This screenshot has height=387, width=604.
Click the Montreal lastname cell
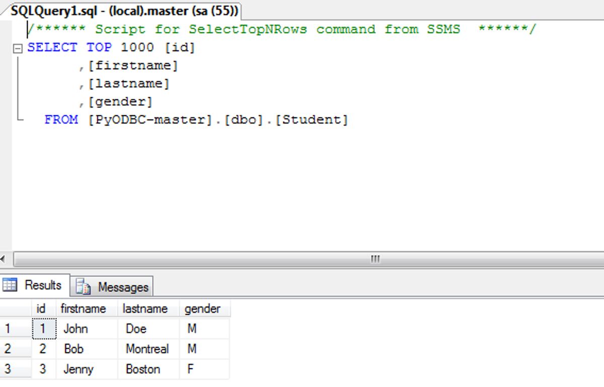[x=147, y=349]
